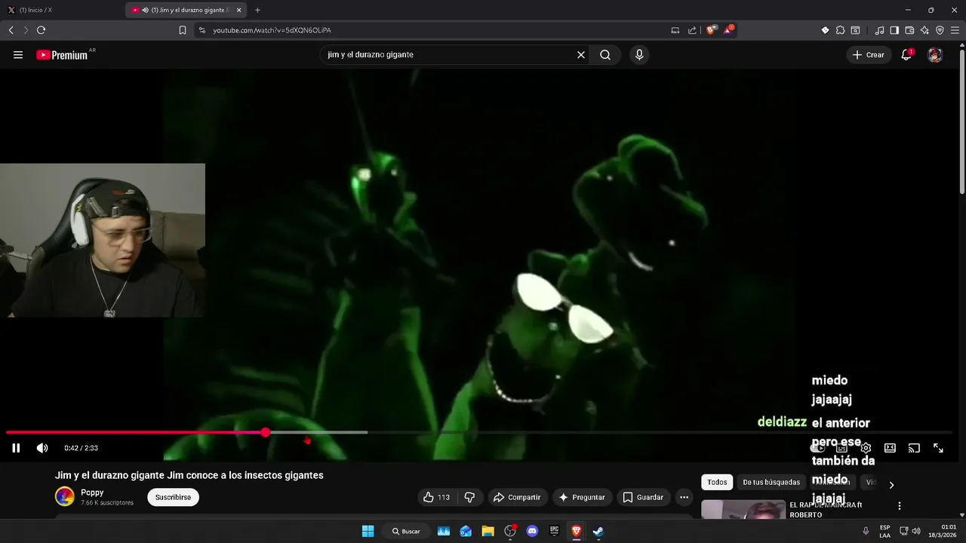966x543 pixels.
Task: Click the red playhead scrubber dot
Action: tap(266, 432)
